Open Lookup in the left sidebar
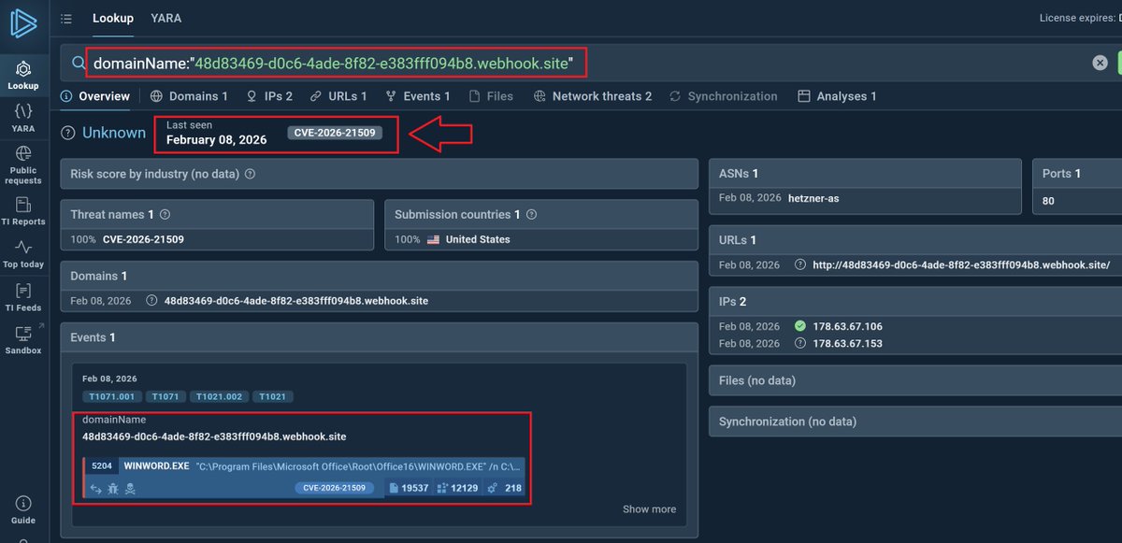The height and width of the screenshot is (543, 1122). [x=23, y=76]
